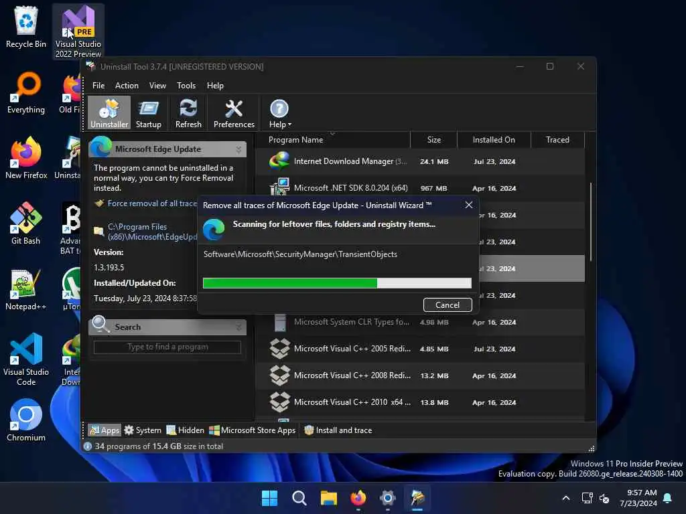Start Install and trace

point(338,430)
